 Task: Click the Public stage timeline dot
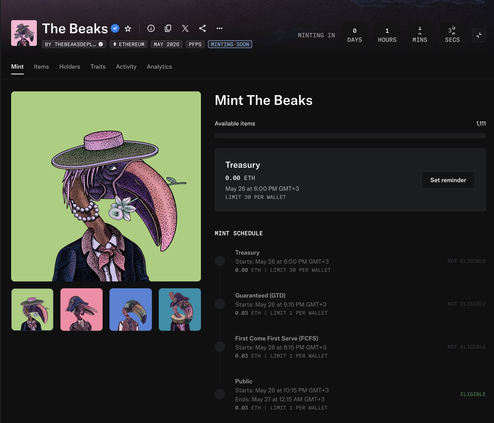click(220, 394)
